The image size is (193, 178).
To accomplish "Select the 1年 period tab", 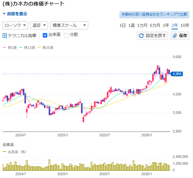I will tap(166, 25).
